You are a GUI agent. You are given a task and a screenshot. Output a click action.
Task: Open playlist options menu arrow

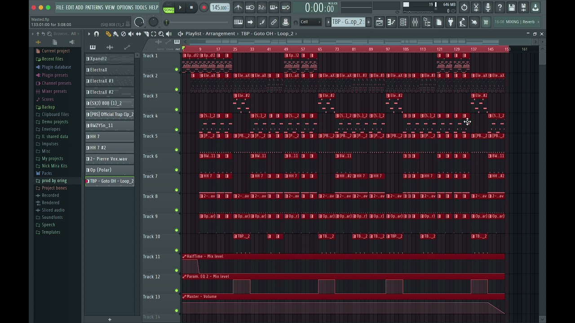[x=89, y=34]
